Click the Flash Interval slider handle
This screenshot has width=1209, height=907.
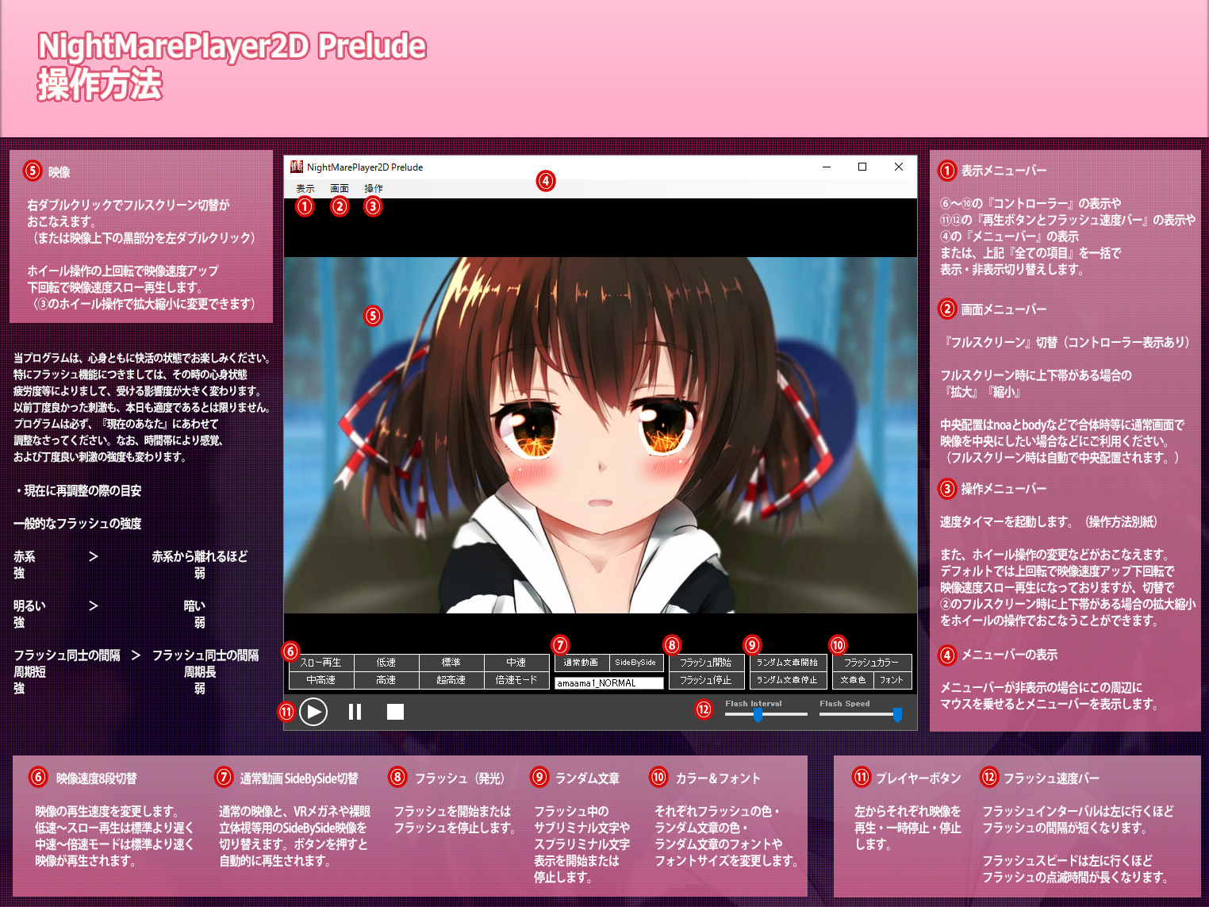coord(758,715)
